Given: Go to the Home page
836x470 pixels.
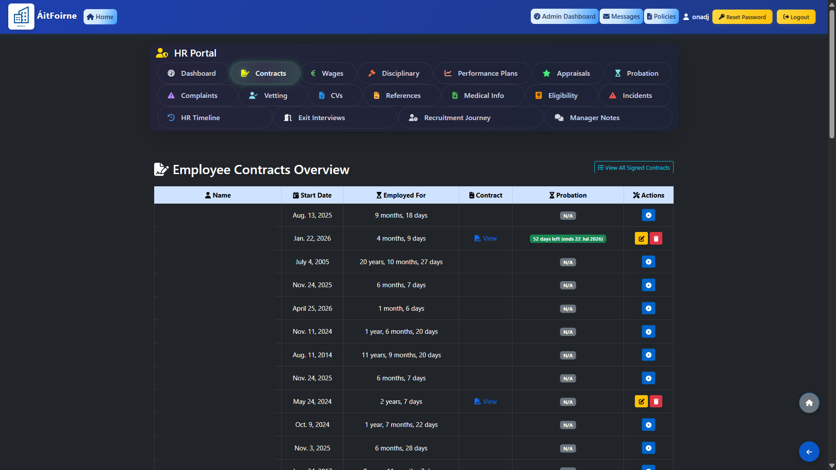Looking at the screenshot, I should point(100,17).
